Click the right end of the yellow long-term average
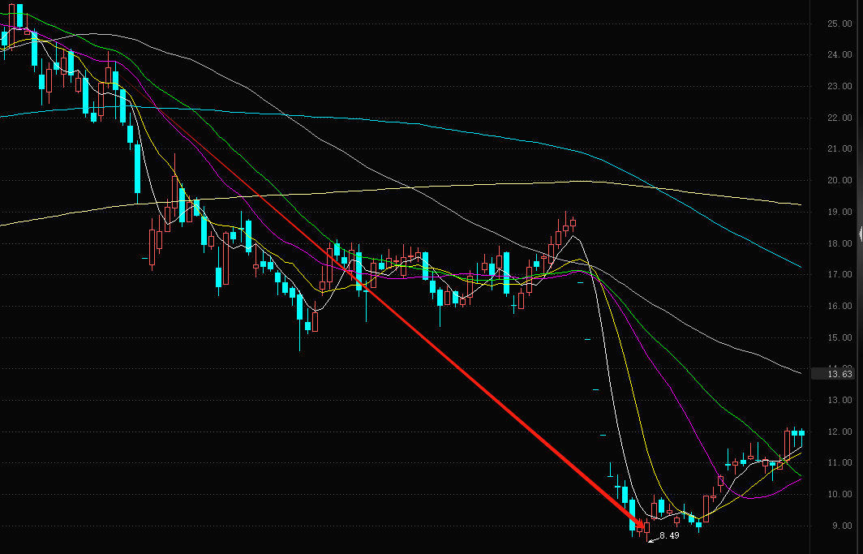 (x=799, y=204)
